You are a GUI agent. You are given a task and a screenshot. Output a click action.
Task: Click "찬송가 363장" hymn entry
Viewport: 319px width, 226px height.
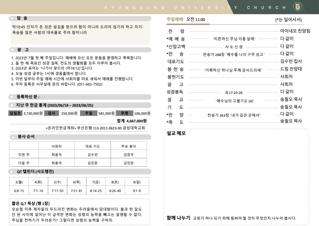[234, 115]
